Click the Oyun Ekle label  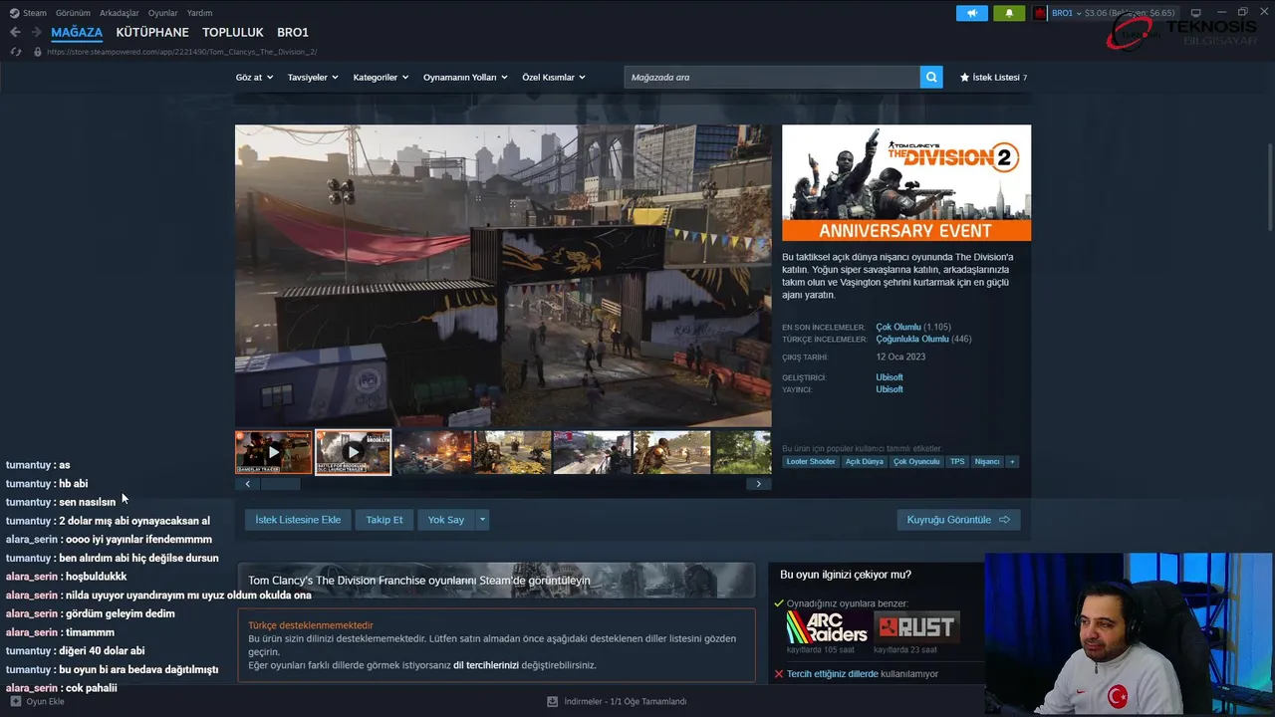[45, 701]
